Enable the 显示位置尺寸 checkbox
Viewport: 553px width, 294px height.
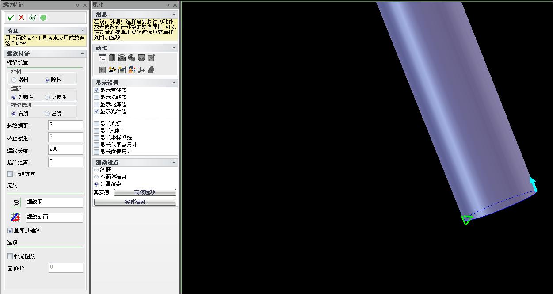97,152
